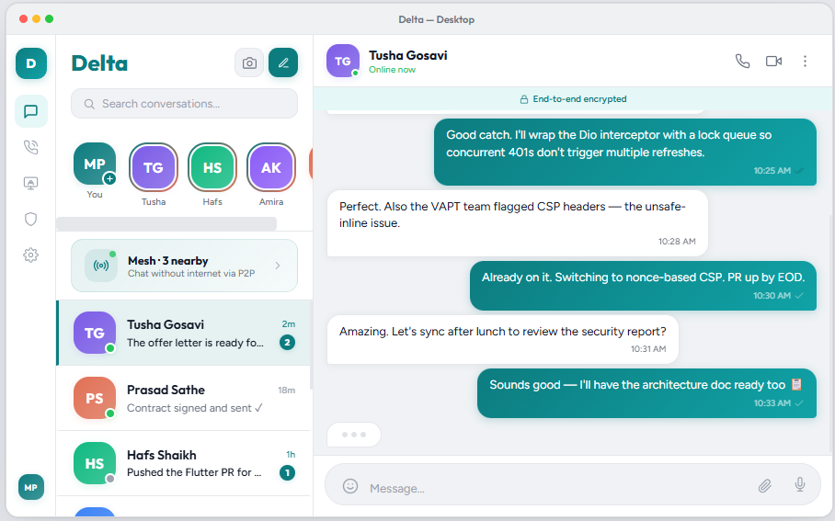Image resolution: width=835 pixels, height=521 pixels.
Task: Start voice call with Tusha Gosavi
Action: click(742, 62)
